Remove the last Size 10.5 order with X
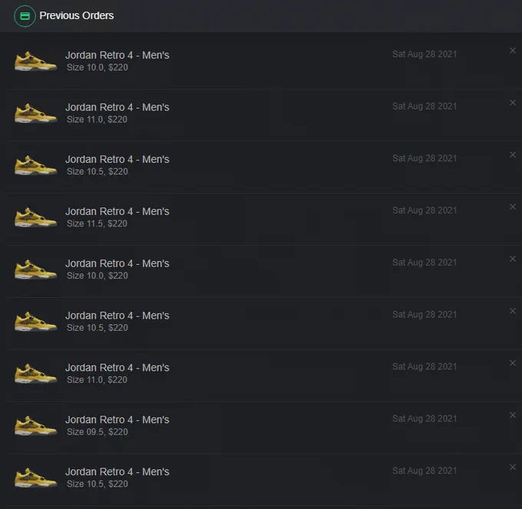The height and width of the screenshot is (509, 522). click(x=513, y=467)
